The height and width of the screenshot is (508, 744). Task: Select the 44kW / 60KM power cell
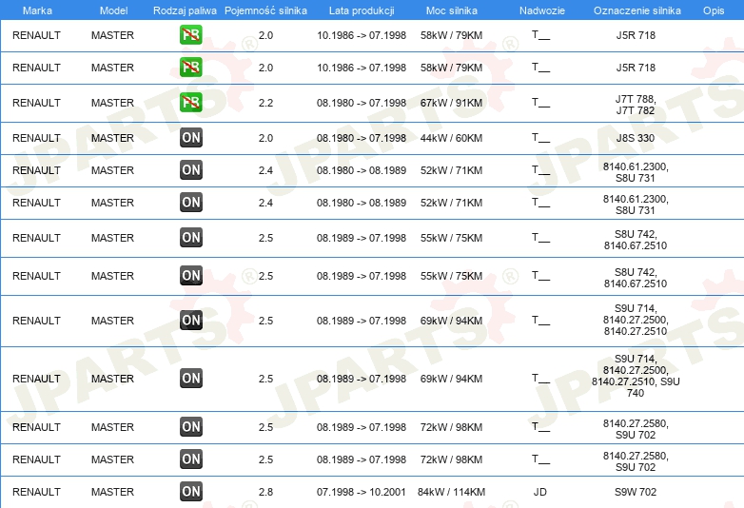451,138
